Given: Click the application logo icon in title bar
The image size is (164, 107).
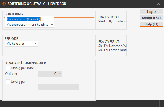Looking at the screenshot, I should 4,4.
